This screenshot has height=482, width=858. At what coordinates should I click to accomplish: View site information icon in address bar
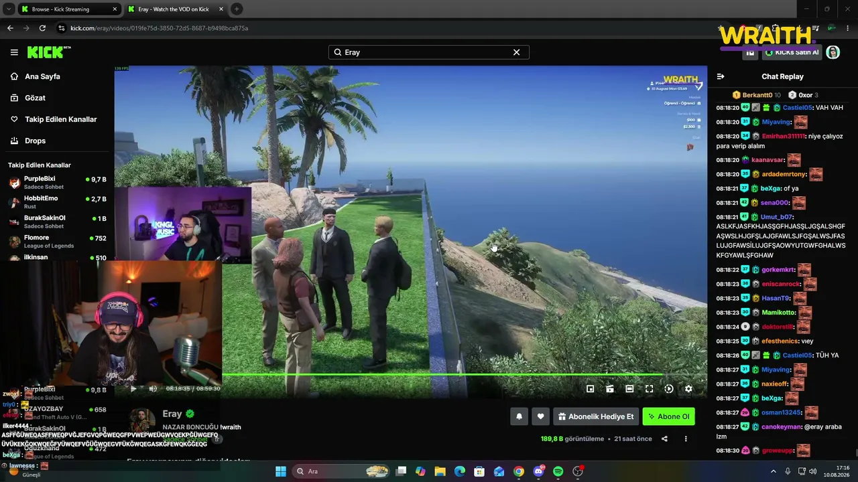(62, 28)
